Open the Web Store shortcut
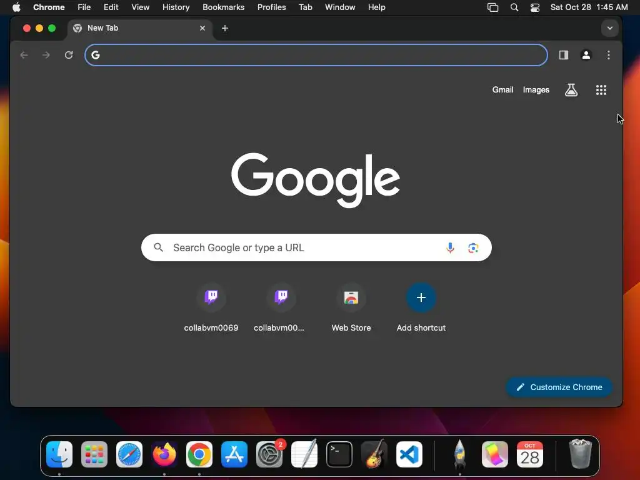Viewport: 640px width, 480px height. pos(351,297)
